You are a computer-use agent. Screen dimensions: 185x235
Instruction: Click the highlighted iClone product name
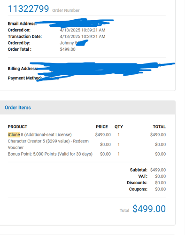click(14, 134)
